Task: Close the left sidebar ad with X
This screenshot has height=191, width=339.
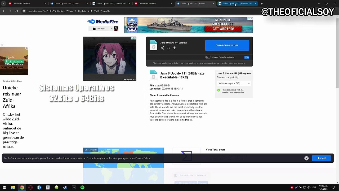Action: pos(2,45)
